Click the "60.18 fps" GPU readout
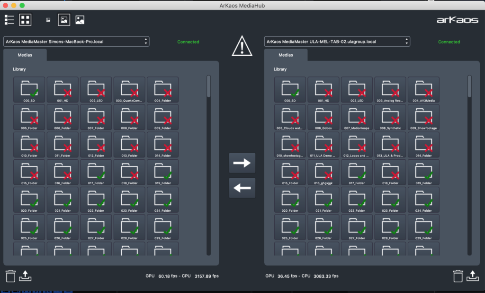This screenshot has width=485, height=293. tap(168, 276)
